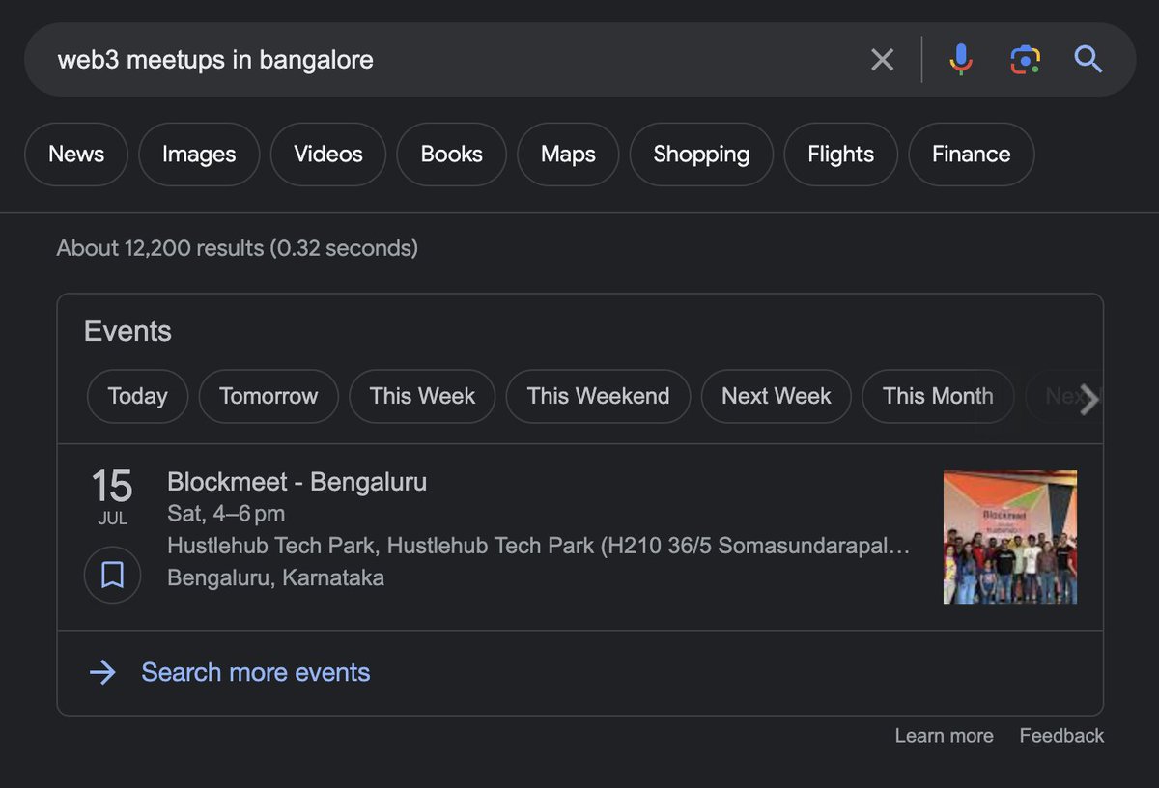This screenshot has width=1159, height=788.
Task: Open the Images search tab
Action: (x=199, y=154)
